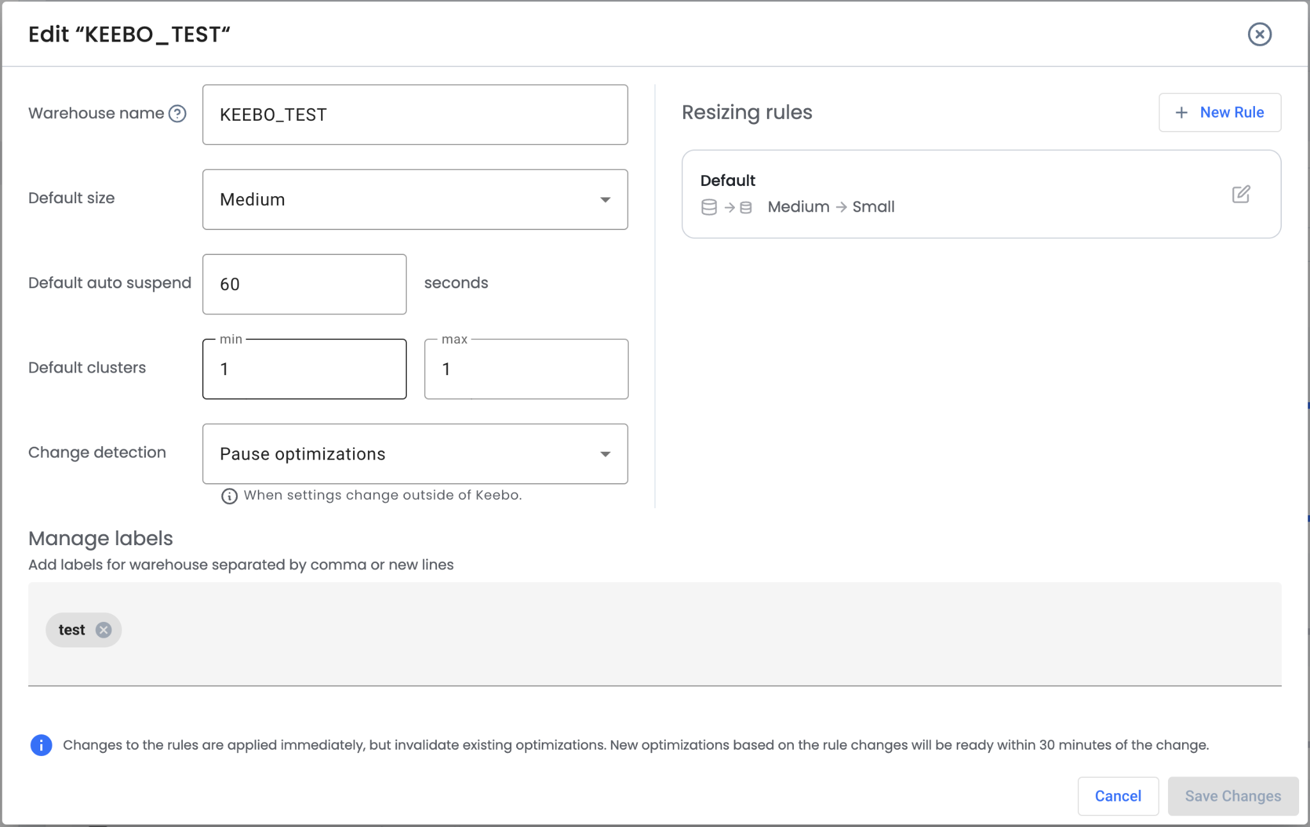Click the Save Changes button

1232,796
